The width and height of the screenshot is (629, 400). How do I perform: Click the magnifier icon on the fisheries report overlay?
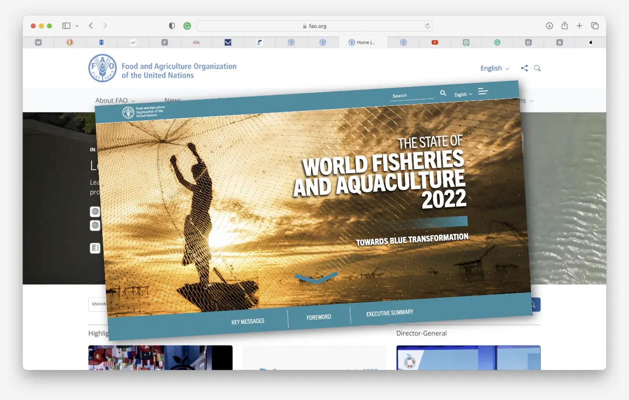[443, 93]
